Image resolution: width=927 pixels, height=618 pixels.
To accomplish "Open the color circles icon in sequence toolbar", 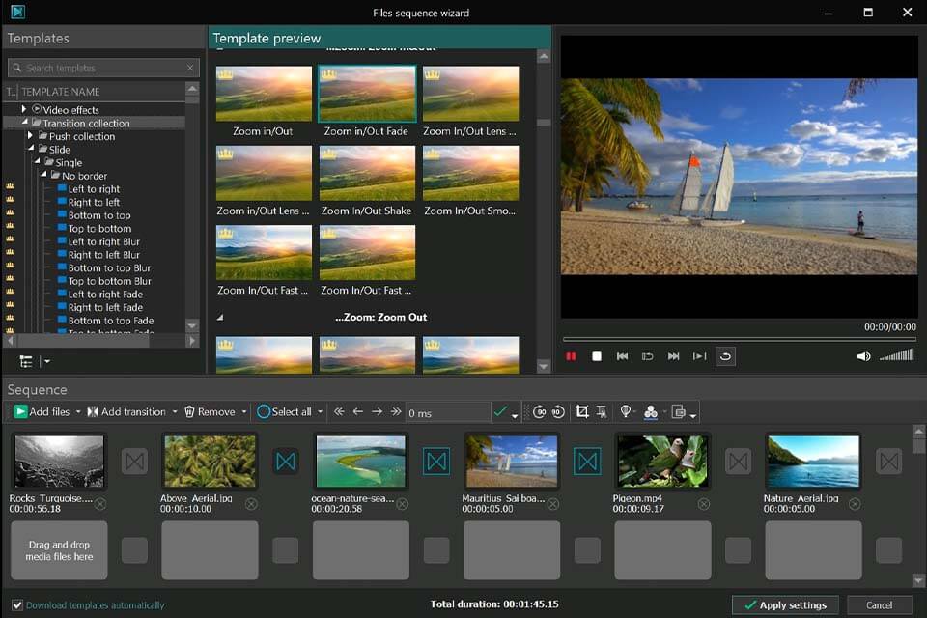I will click(651, 412).
